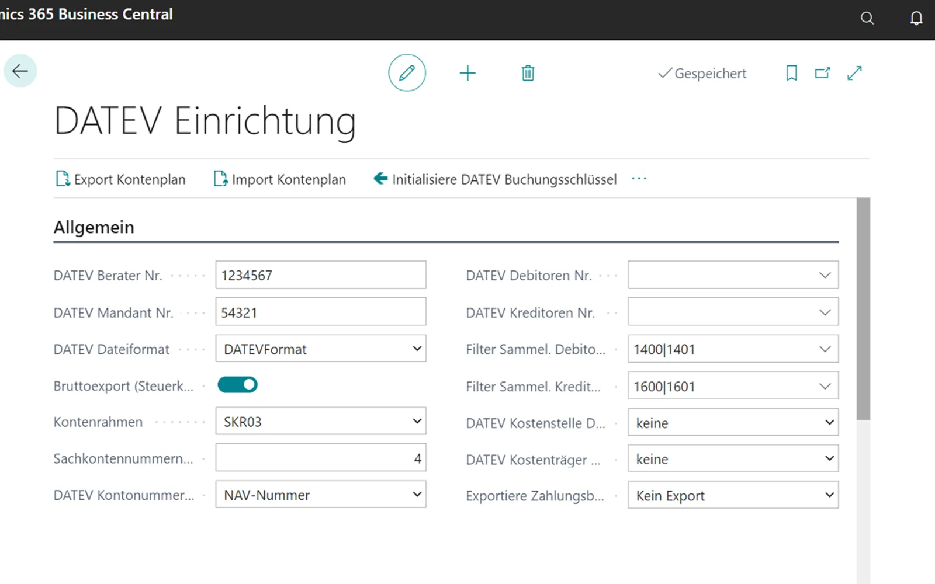Image resolution: width=935 pixels, height=584 pixels.
Task: Open Filter Sammel. Kredit lookup 1600|1601
Action: [825, 386]
